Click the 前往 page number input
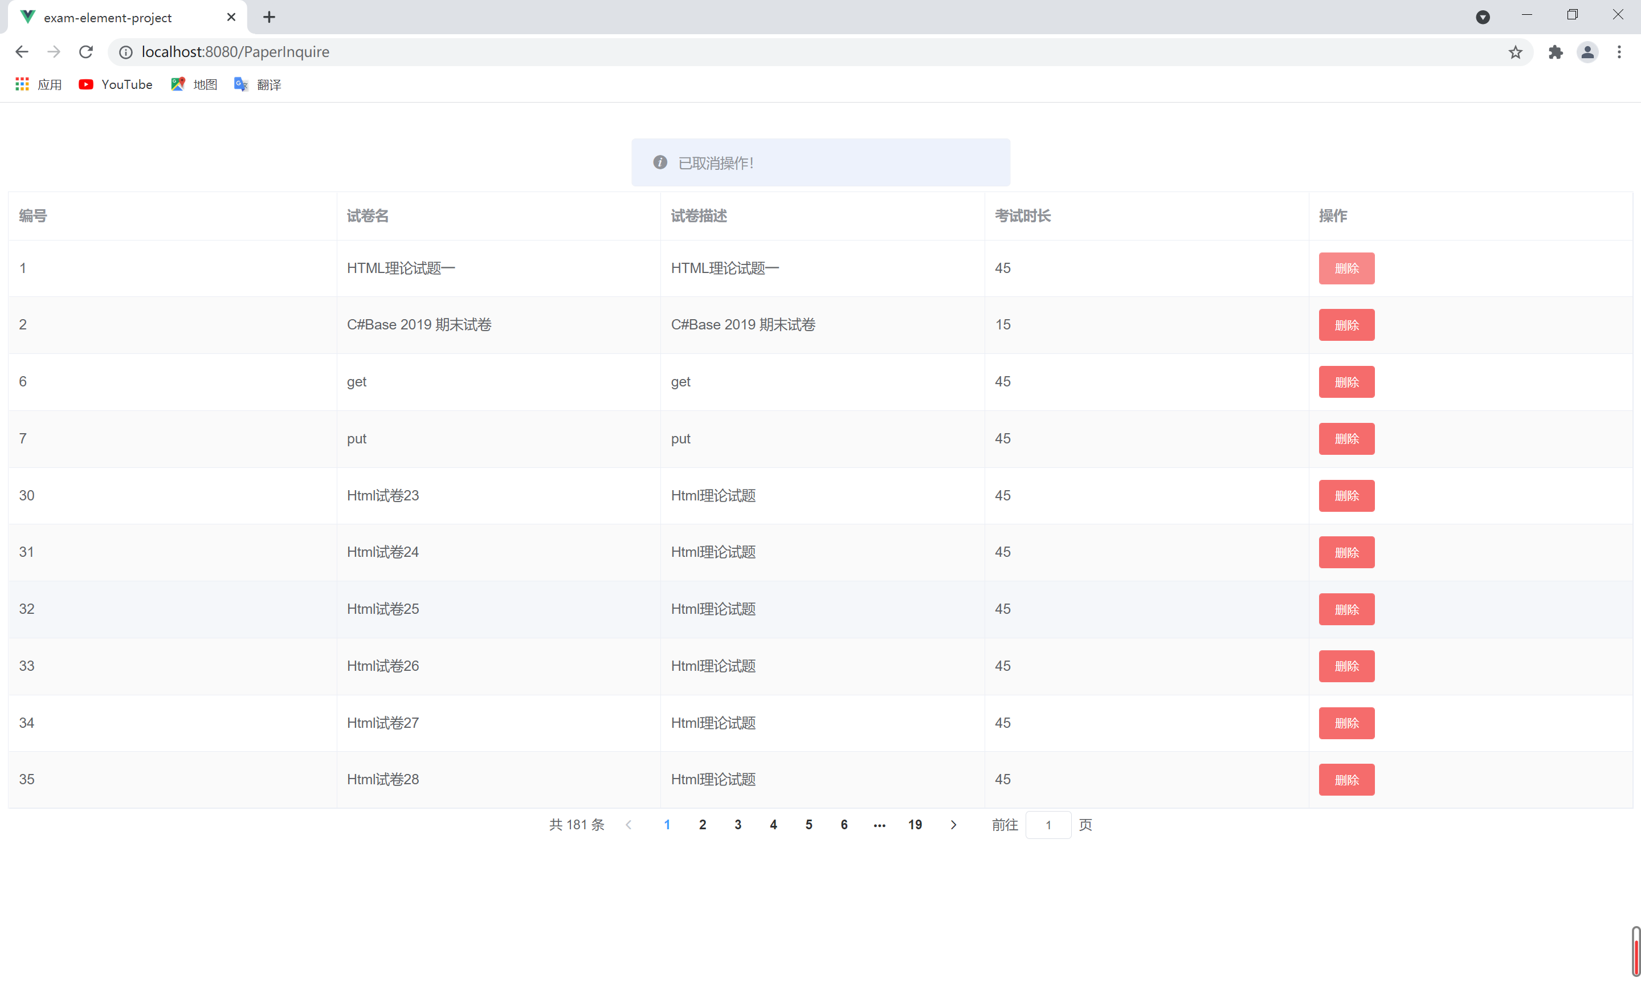The image size is (1641, 986). click(1048, 825)
